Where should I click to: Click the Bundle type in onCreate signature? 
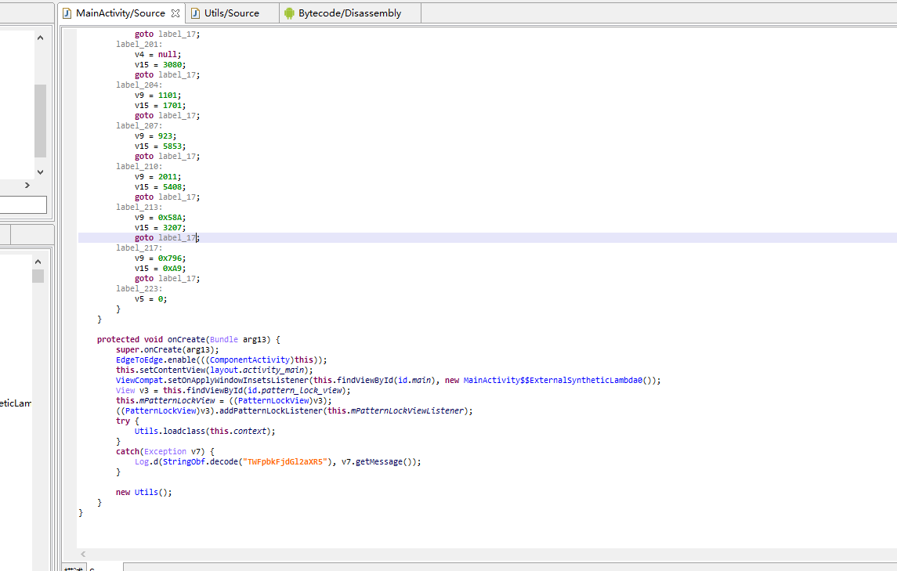pos(224,339)
